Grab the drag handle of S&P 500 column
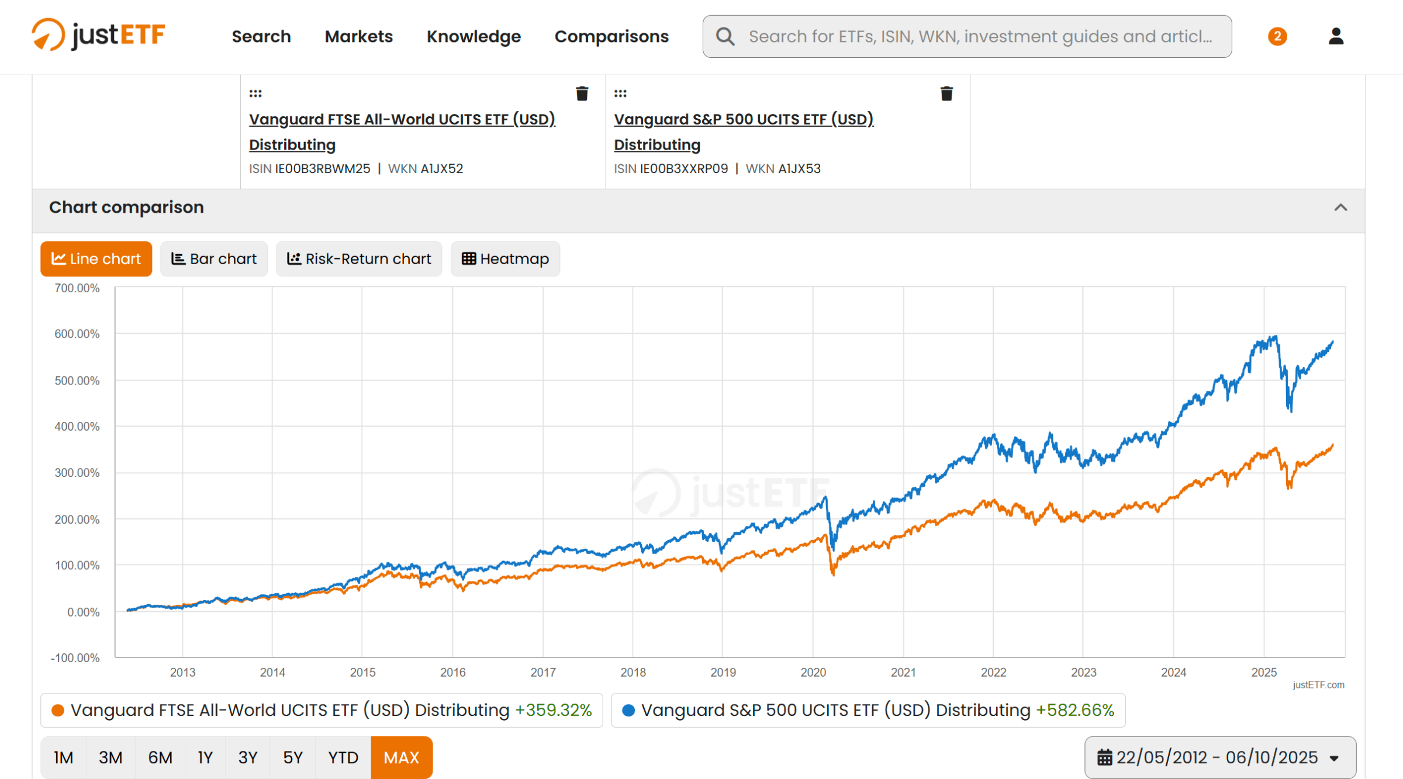The height and width of the screenshot is (779, 1403). (x=620, y=94)
